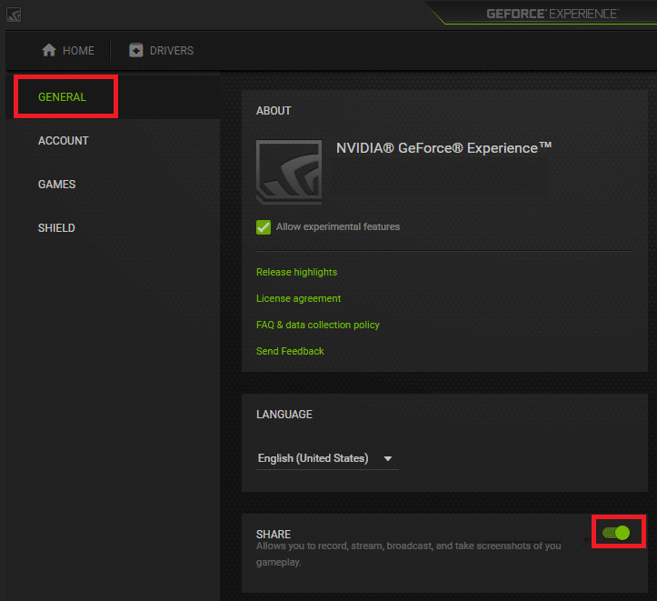Image resolution: width=657 pixels, height=601 pixels.
Task: View the License agreement
Action: [x=298, y=298]
